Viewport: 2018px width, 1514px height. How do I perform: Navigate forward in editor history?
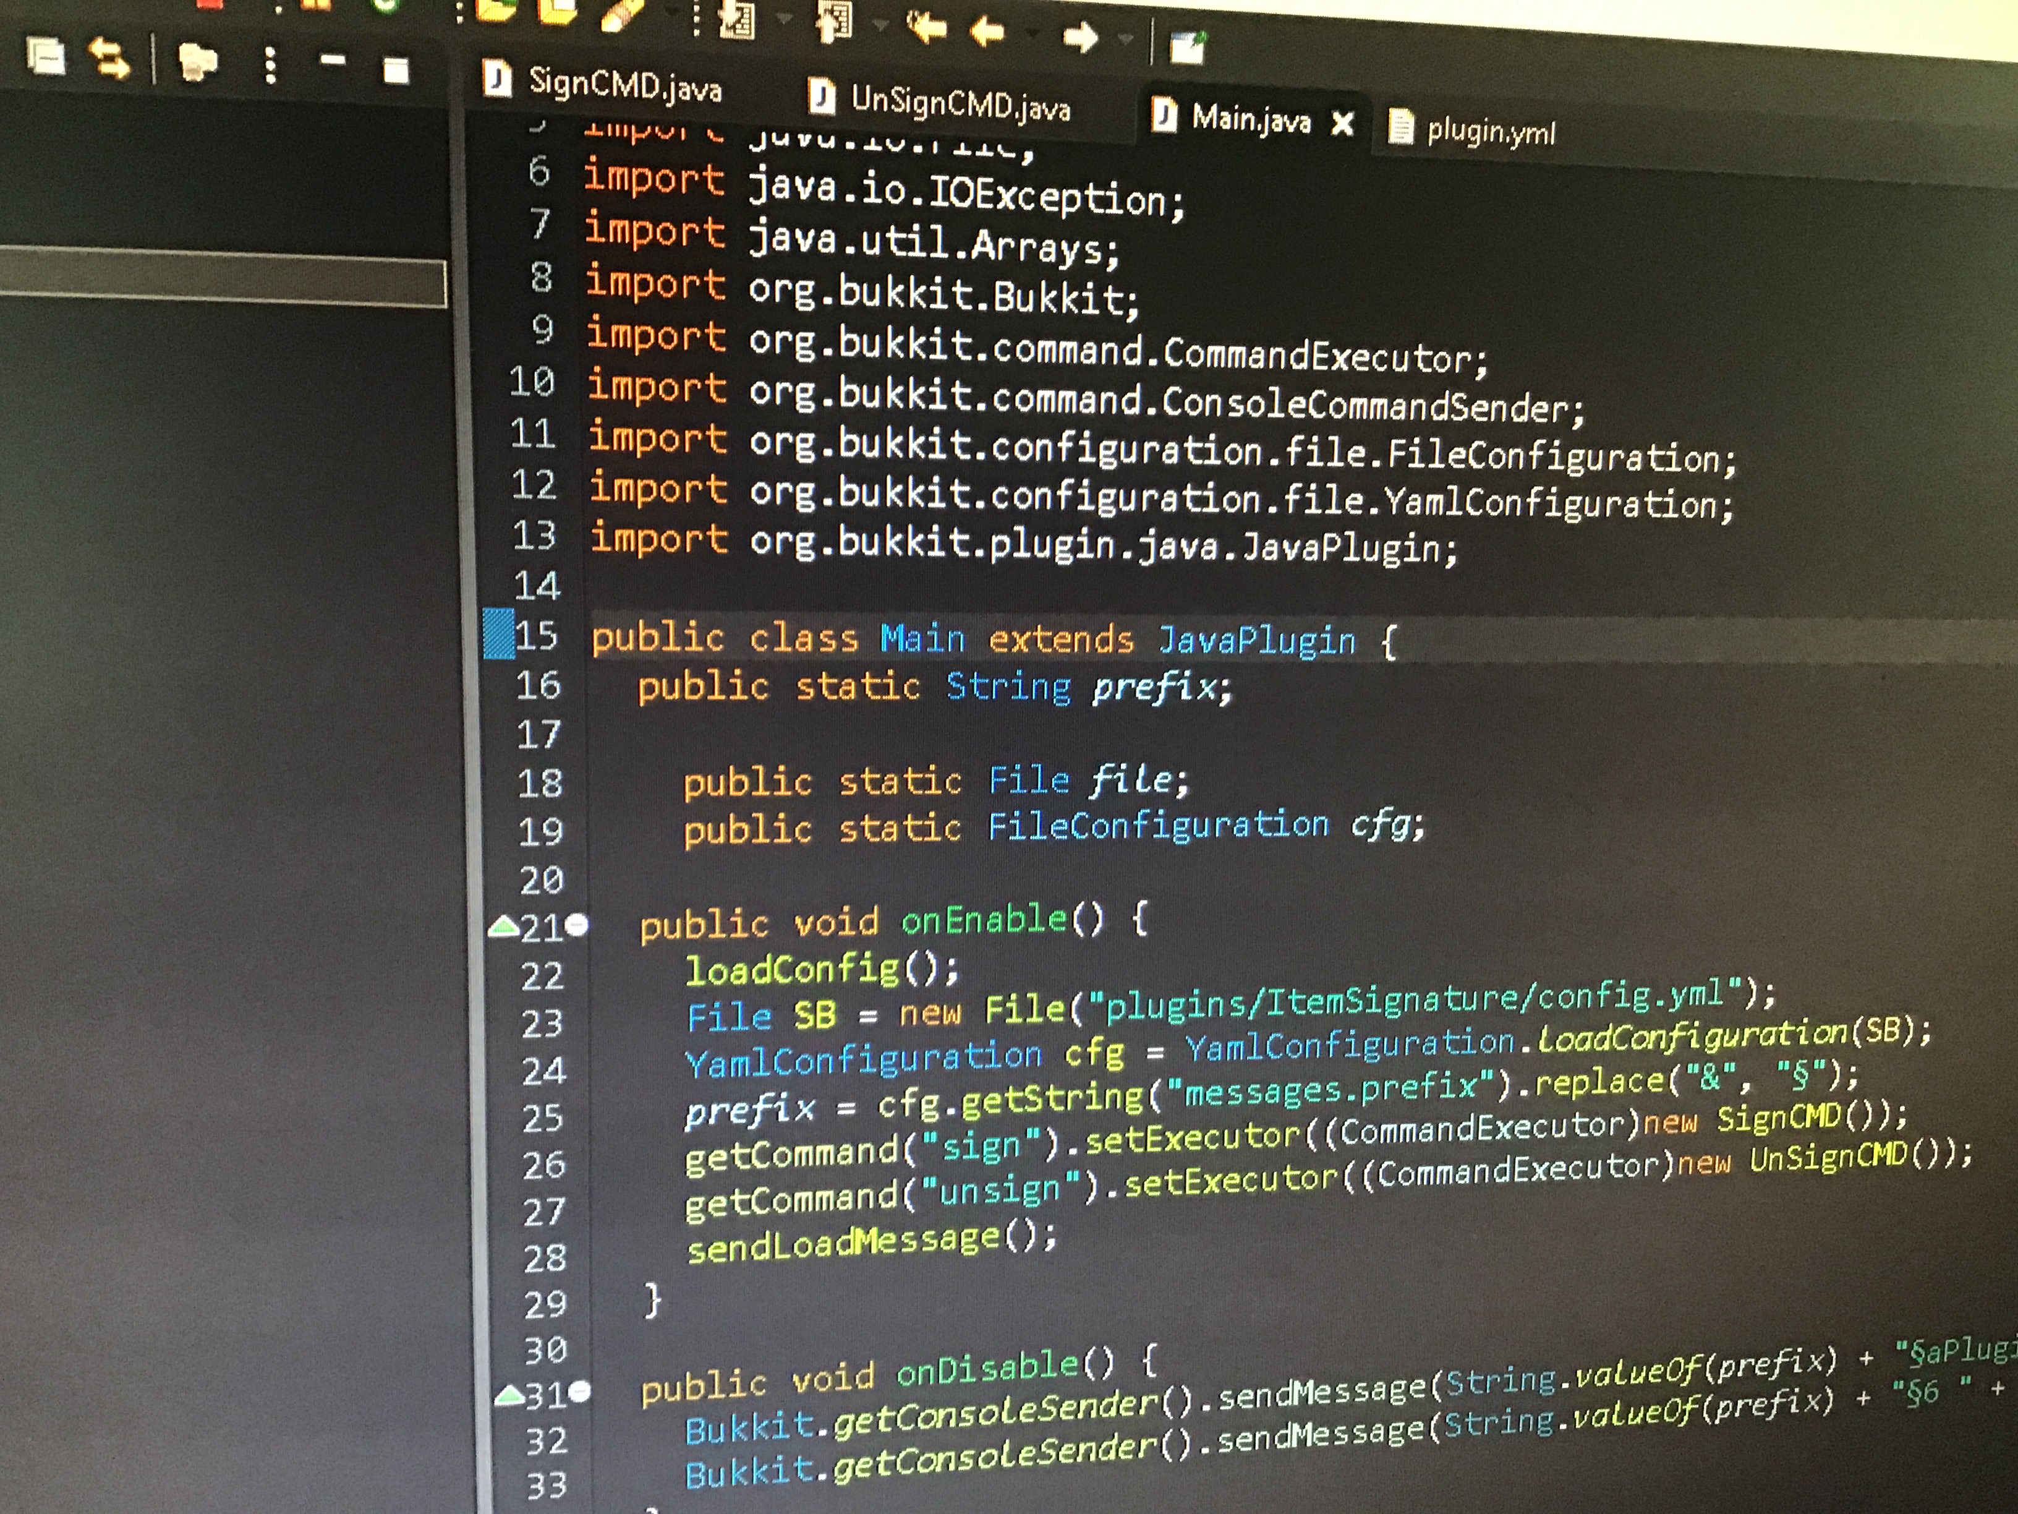point(1080,37)
